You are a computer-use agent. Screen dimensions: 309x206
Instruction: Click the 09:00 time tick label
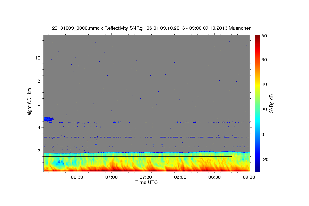pyautogui.click(x=249, y=177)
